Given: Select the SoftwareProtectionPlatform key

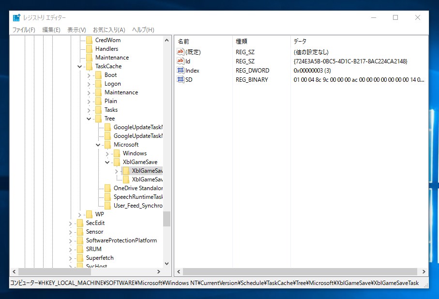Looking at the screenshot, I should [121, 240].
